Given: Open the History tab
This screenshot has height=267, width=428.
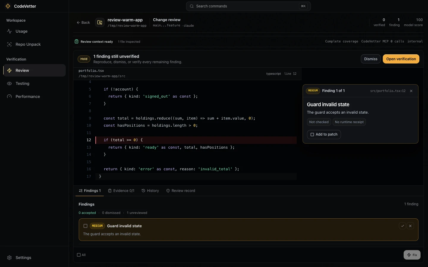Looking at the screenshot, I should 150,191.
